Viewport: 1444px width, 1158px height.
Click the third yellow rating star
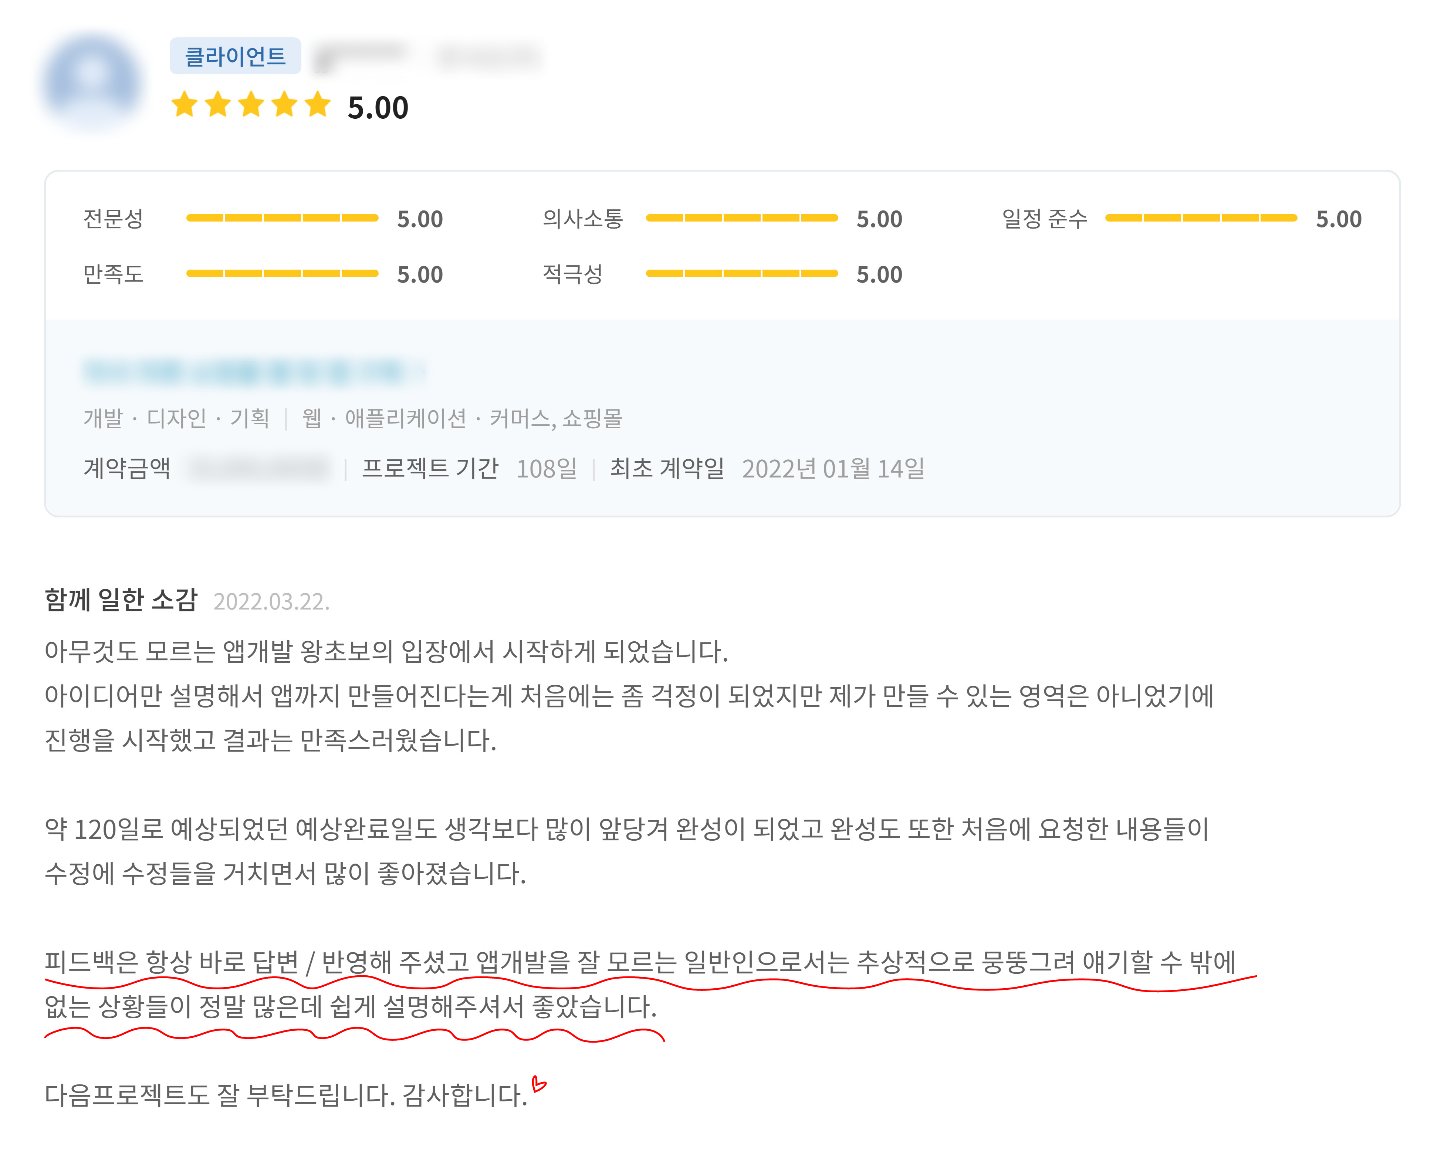[251, 105]
